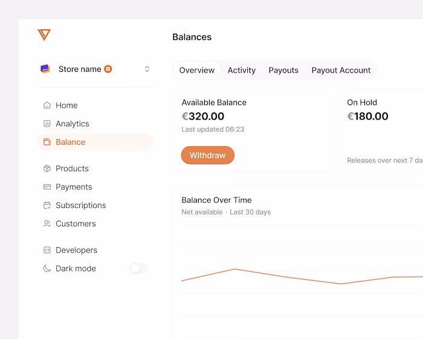Select Balance in the sidebar

point(95,142)
